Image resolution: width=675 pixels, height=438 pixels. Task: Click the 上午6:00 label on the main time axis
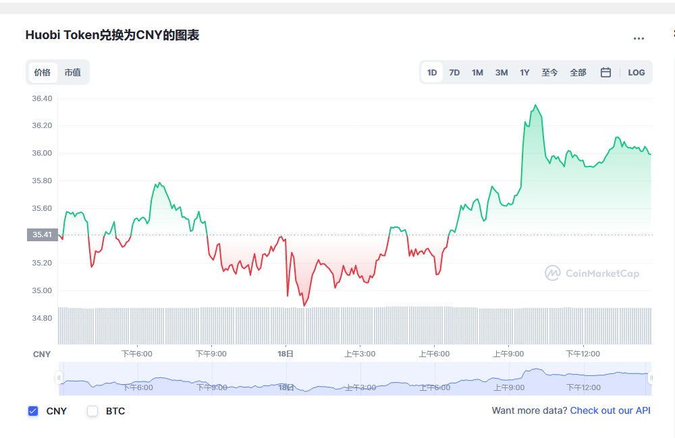(434, 354)
